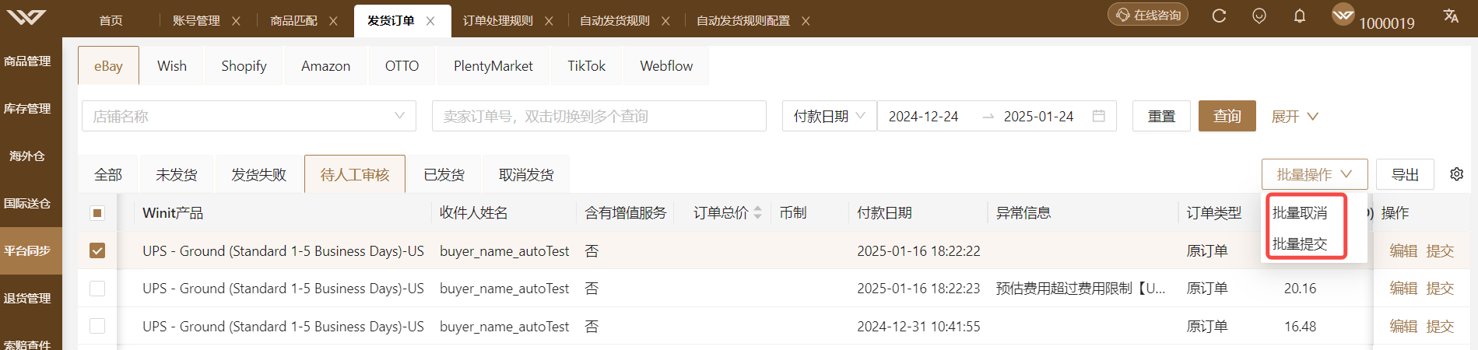1478x350 pixels.
Task: Click the 查询 search button
Action: coord(1227,116)
